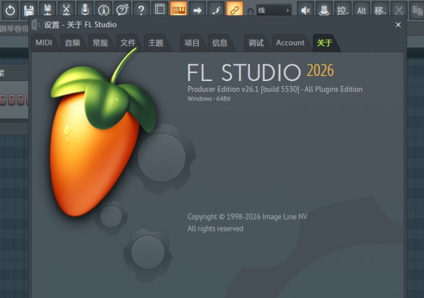This screenshot has width=424, height=298.
Task: Click the undo history circular arrow icon
Action: pyautogui.click(x=10, y=10)
